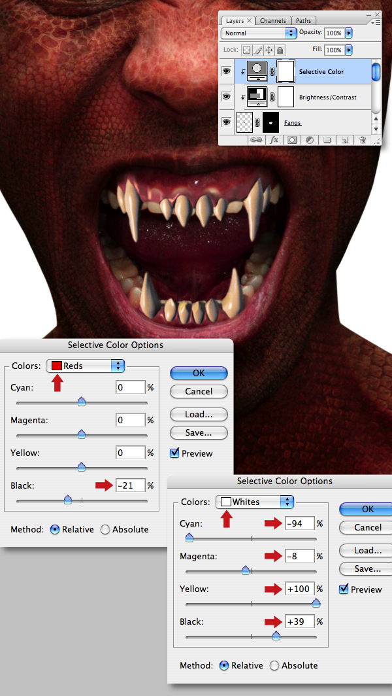Viewport: 392px width, 696px height.
Task: Open the Whites colors dropdown
Action: 255,502
